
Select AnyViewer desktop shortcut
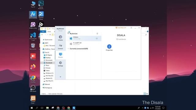tap(33, 15)
